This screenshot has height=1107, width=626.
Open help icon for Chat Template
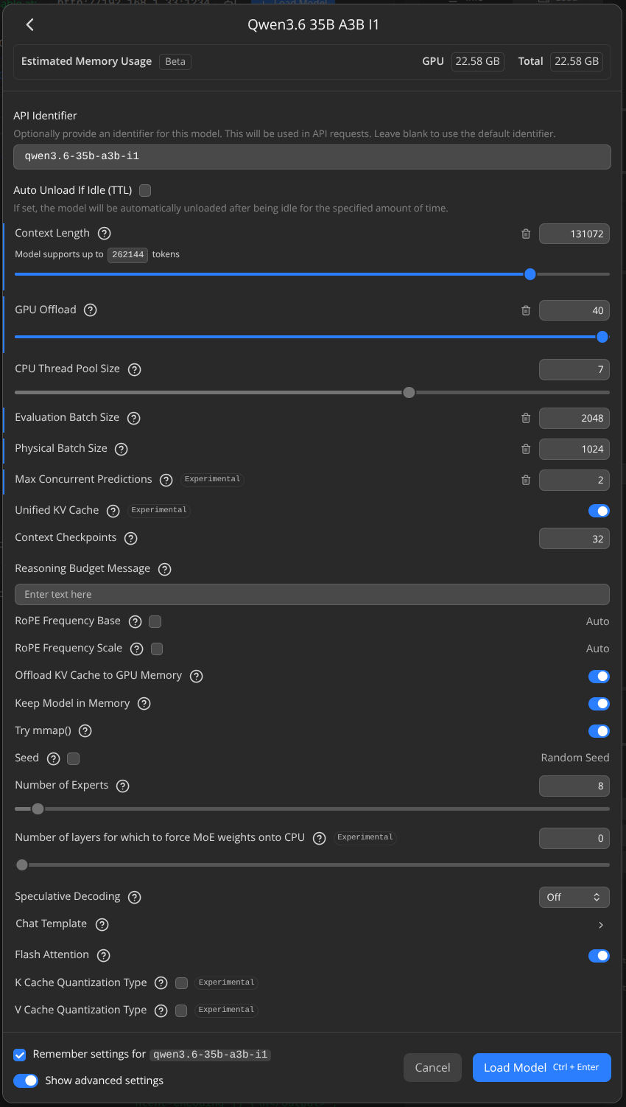(102, 924)
